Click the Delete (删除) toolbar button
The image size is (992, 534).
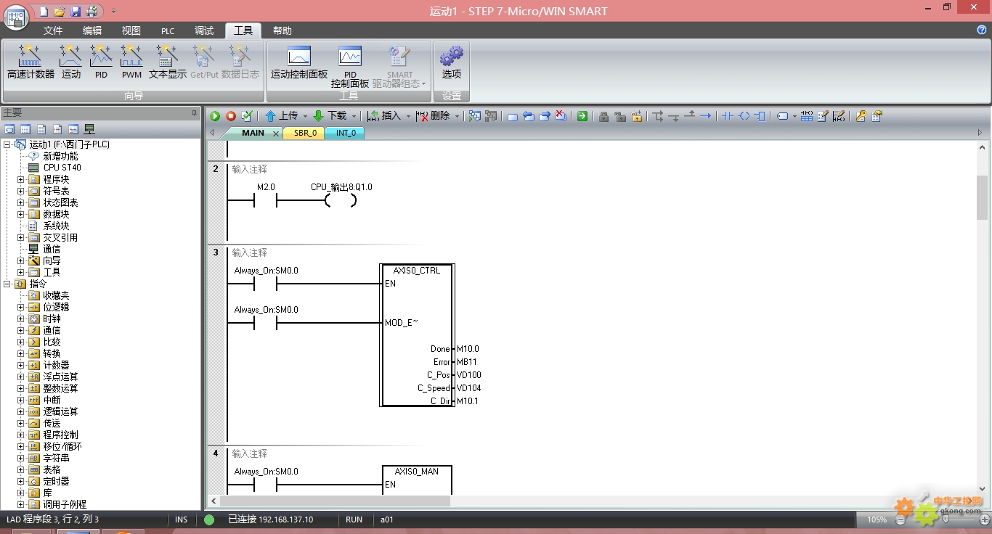pyautogui.click(x=434, y=116)
